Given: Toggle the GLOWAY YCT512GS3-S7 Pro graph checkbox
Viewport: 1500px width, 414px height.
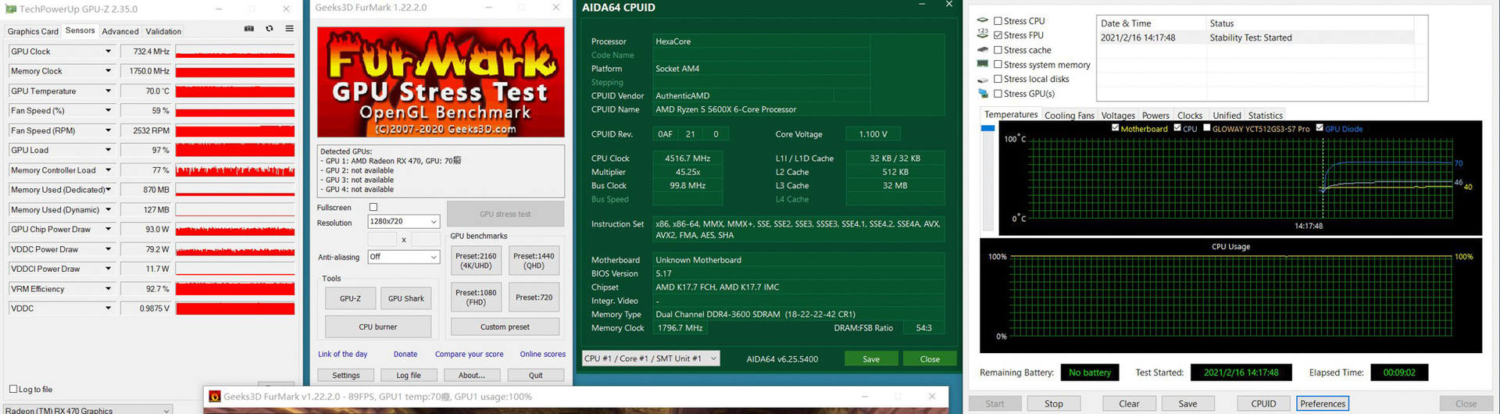Looking at the screenshot, I should (x=1207, y=128).
